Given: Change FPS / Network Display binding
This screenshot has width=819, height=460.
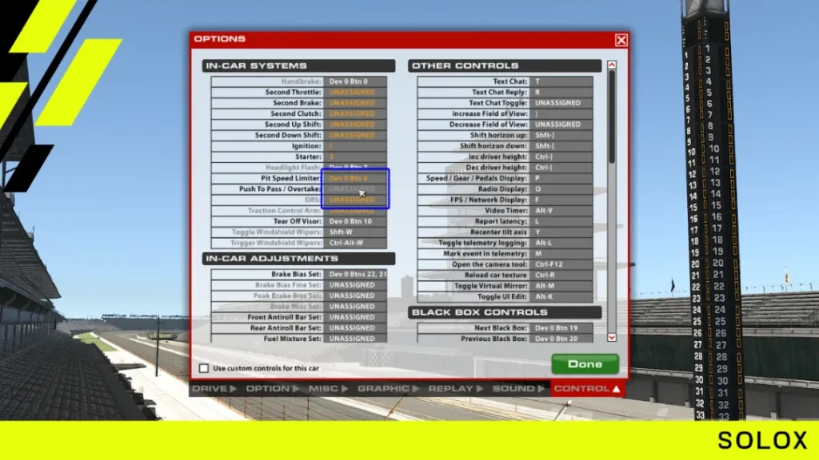Looking at the screenshot, I should [561, 200].
